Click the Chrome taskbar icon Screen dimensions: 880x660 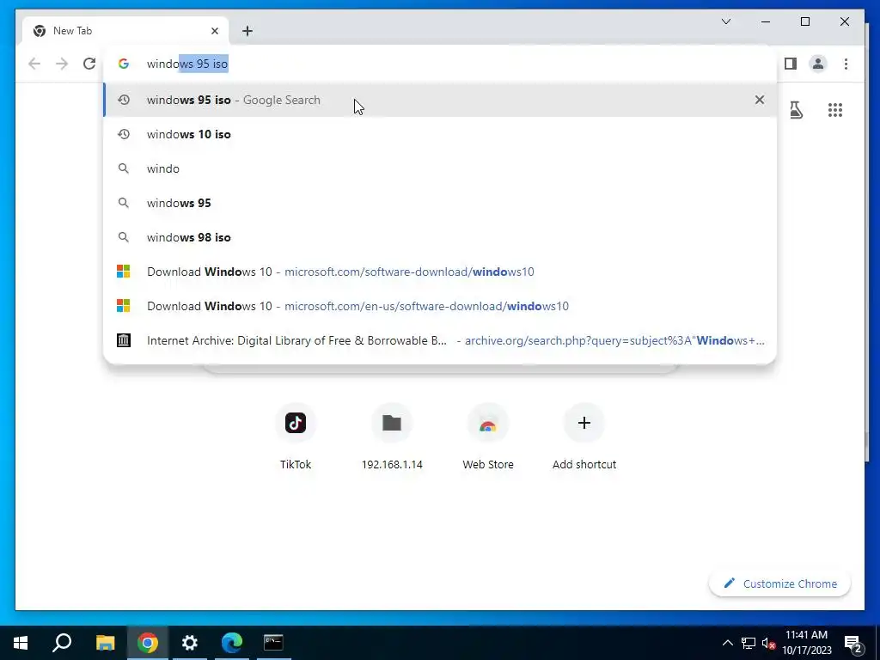(148, 643)
